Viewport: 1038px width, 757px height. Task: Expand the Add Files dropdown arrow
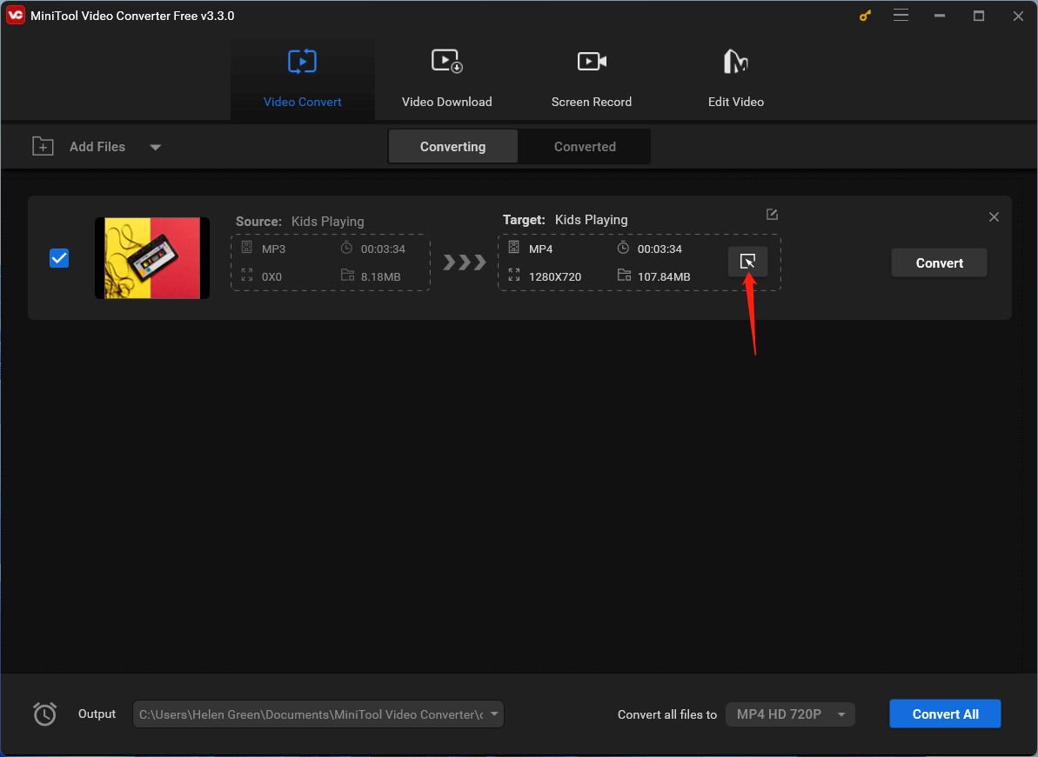(155, 148)
